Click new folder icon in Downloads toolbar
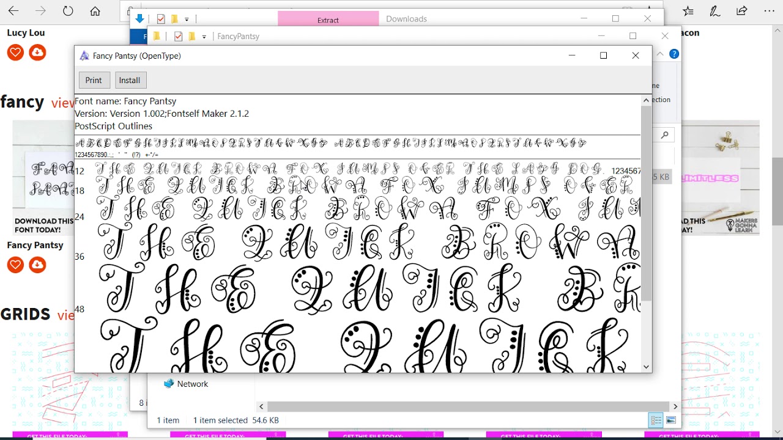 [174, 19]
